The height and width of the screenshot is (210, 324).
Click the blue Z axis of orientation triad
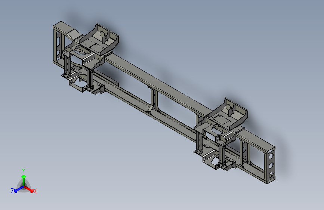19,189
